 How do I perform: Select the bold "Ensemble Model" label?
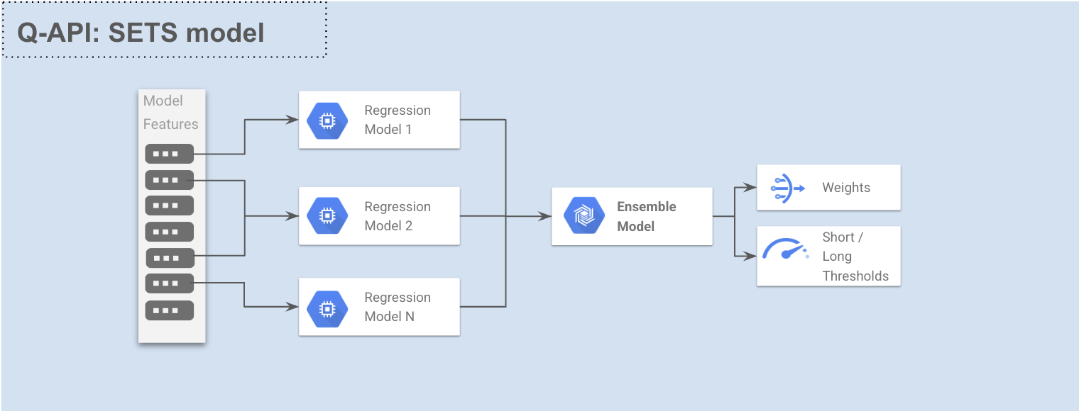click(646, 216)
